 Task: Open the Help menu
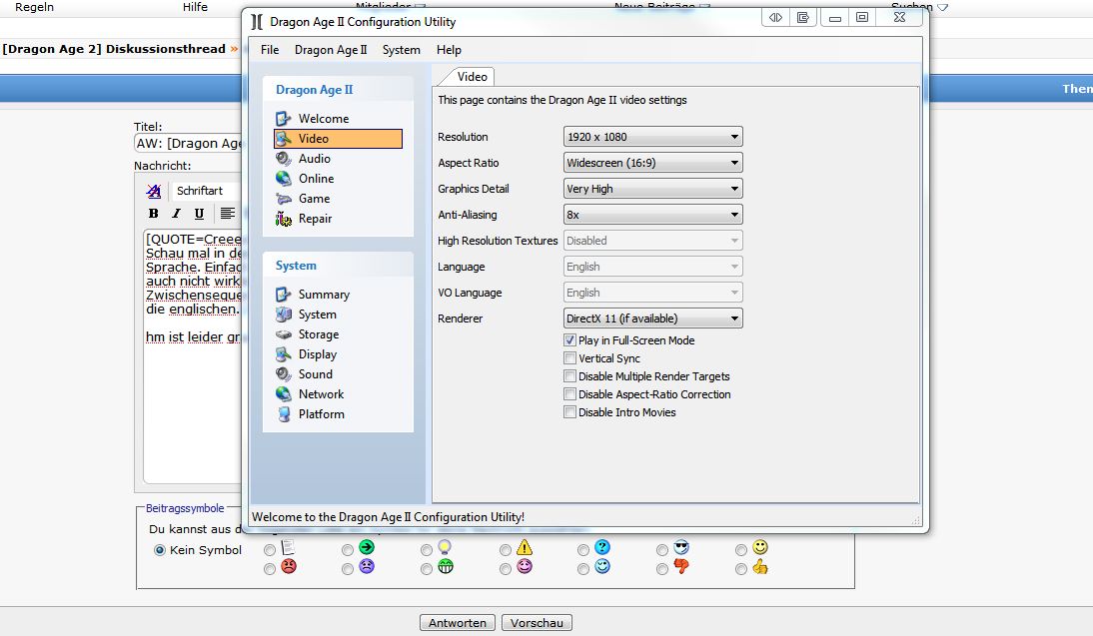[x=449, y=50]
